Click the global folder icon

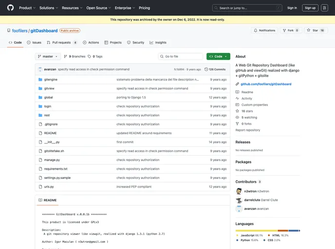(40, 98)
